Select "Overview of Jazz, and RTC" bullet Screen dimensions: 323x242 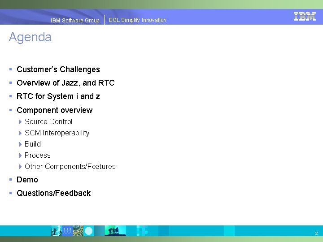pyautogui.click(x=65, y=83)
